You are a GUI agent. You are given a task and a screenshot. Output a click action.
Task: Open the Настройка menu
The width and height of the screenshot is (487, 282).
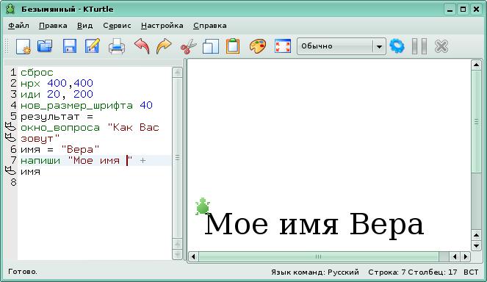click(162, 26)
